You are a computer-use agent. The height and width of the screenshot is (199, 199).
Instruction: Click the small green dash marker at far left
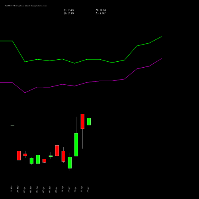12,125
